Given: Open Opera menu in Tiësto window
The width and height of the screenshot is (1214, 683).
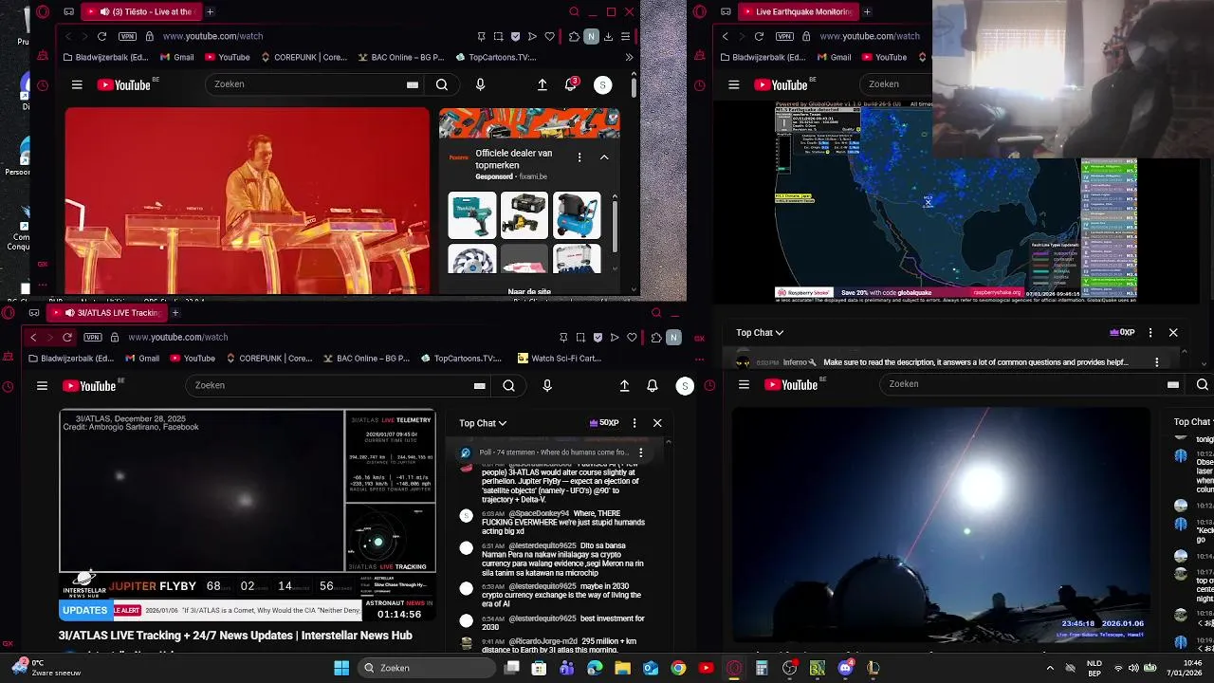Looking at the screenshot, I should coord(42,11).
